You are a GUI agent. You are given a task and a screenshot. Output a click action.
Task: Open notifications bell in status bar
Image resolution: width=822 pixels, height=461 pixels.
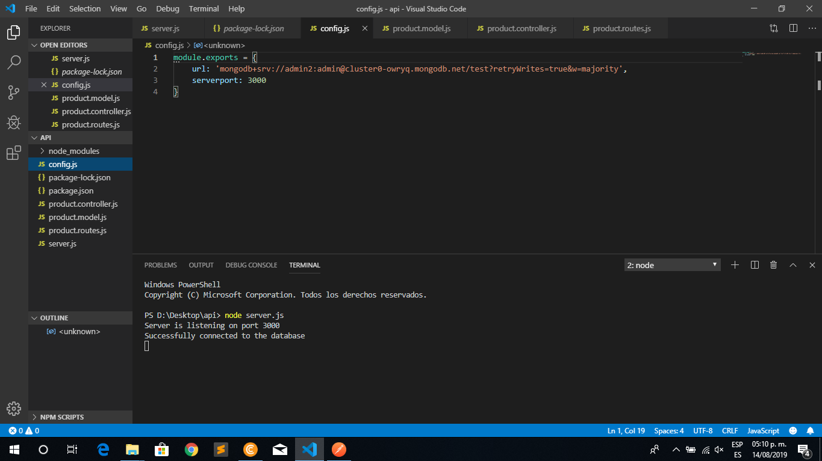point(810,430)
